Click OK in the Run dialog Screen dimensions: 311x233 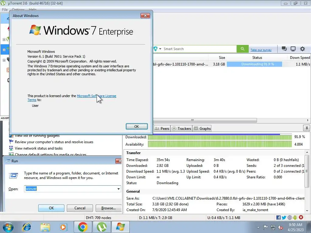(51, 208)
